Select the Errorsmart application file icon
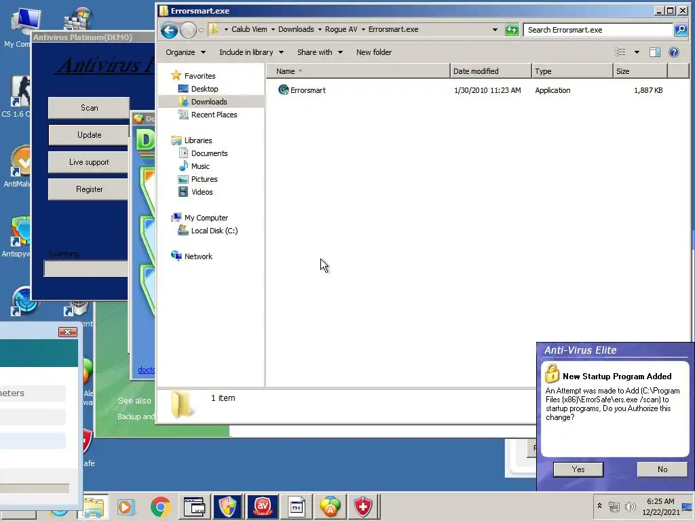 (283, 90)
